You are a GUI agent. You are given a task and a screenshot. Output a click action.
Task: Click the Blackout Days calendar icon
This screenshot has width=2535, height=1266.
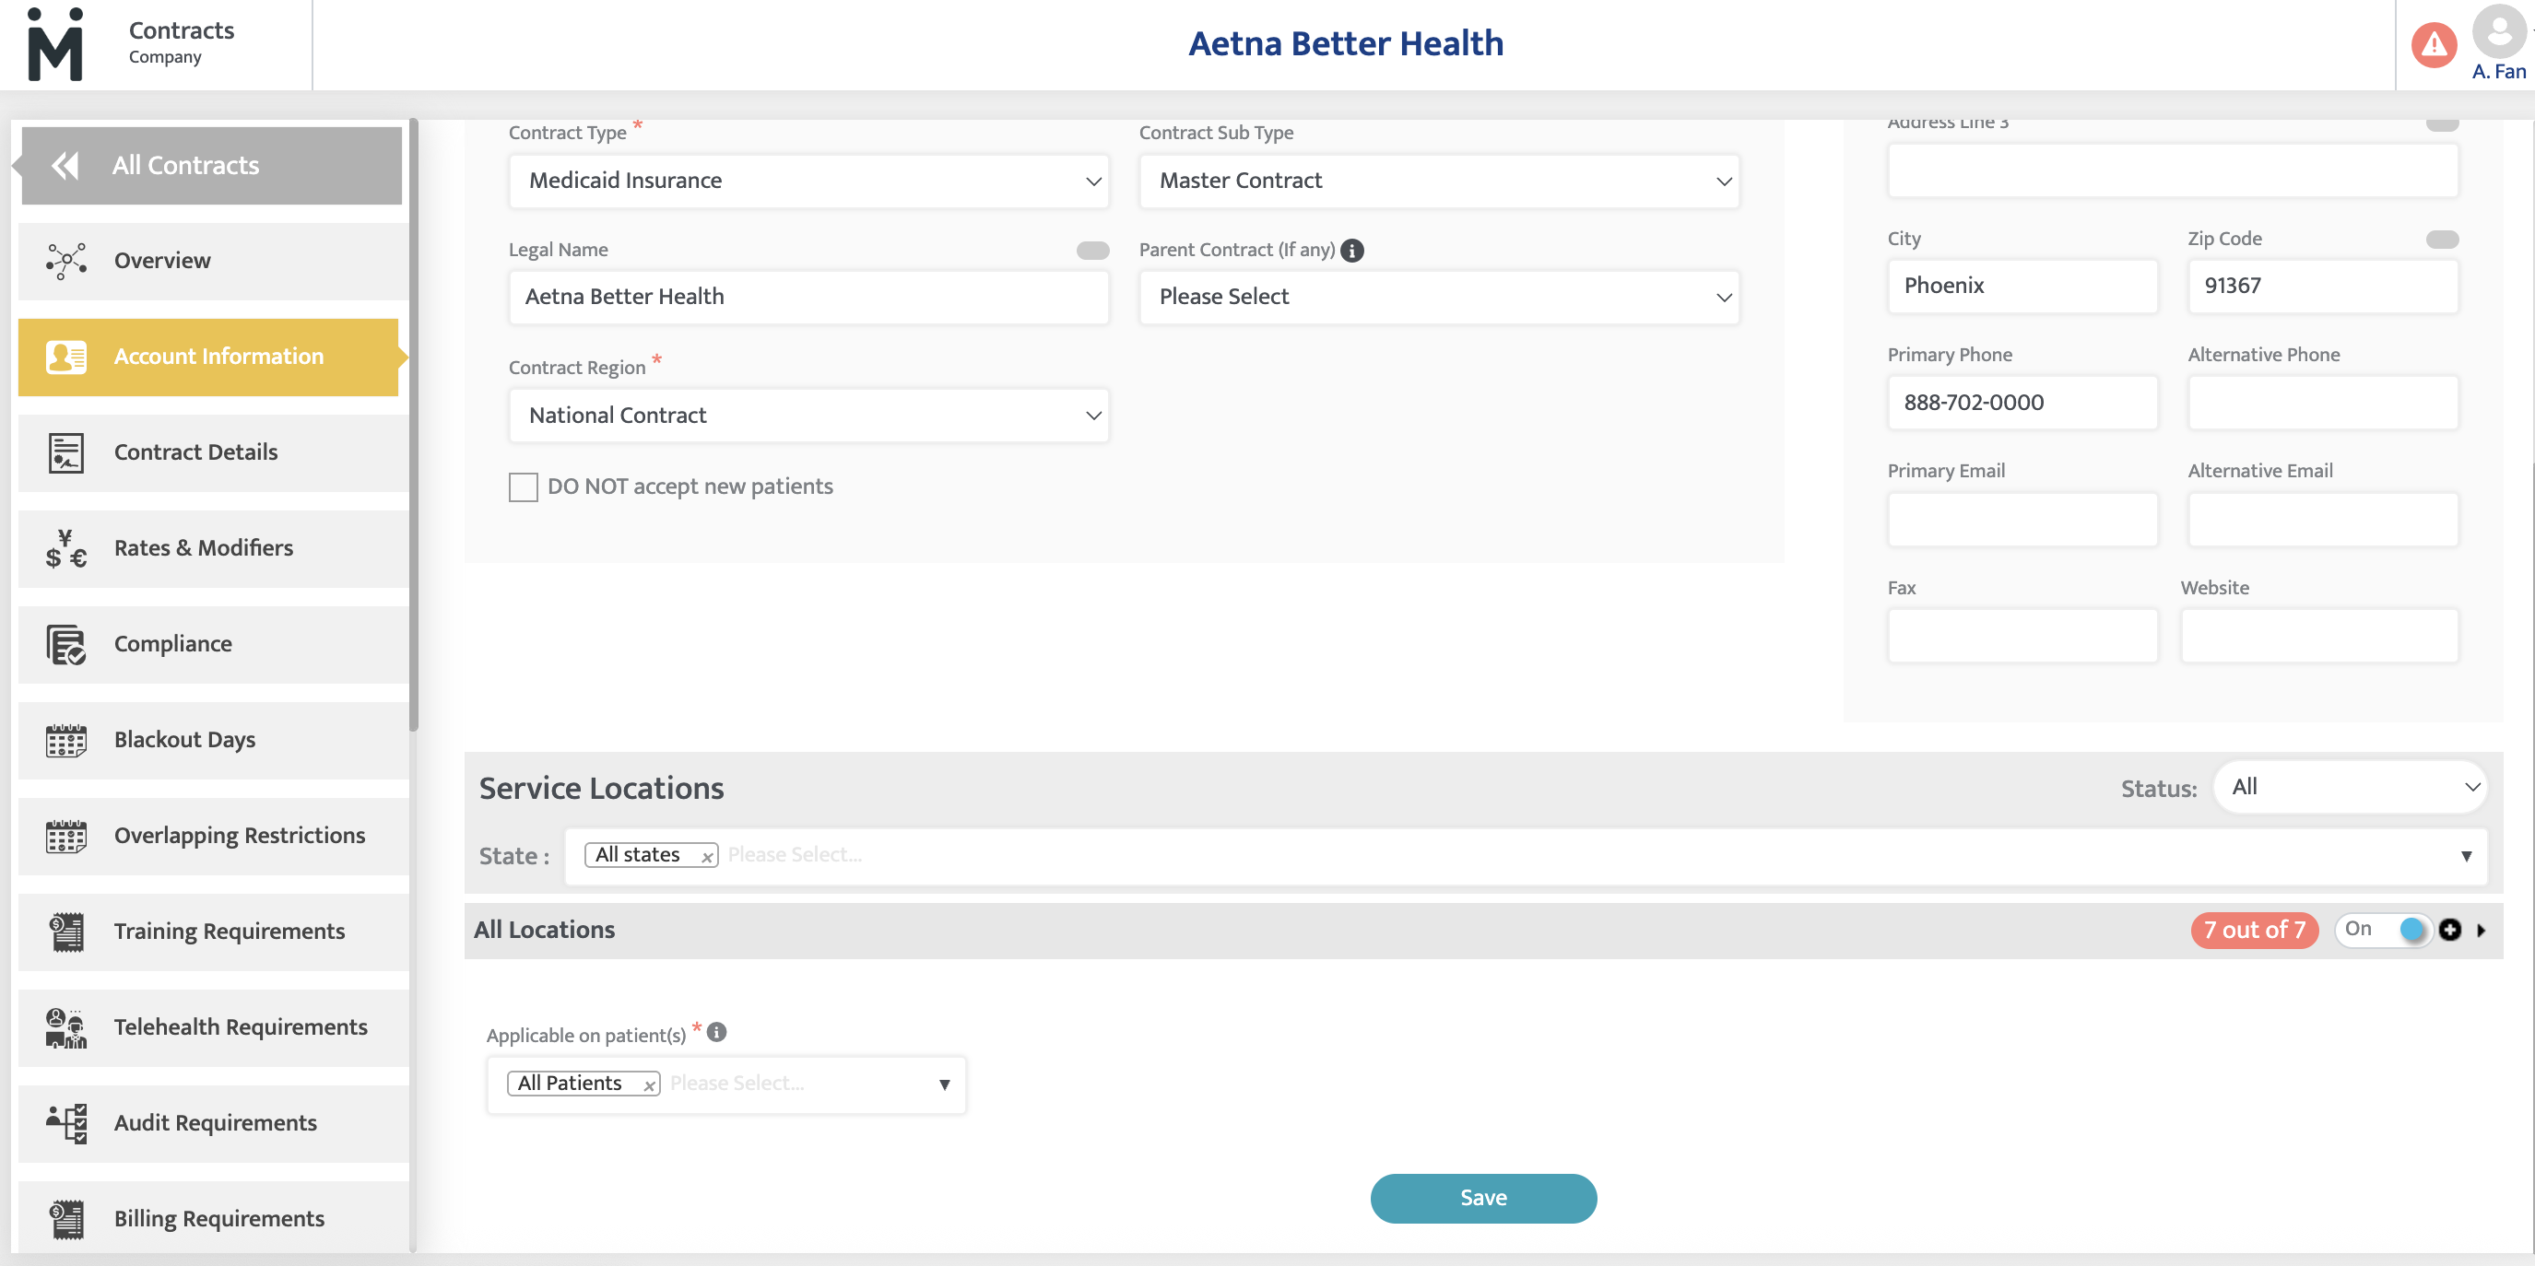[66, 740]
